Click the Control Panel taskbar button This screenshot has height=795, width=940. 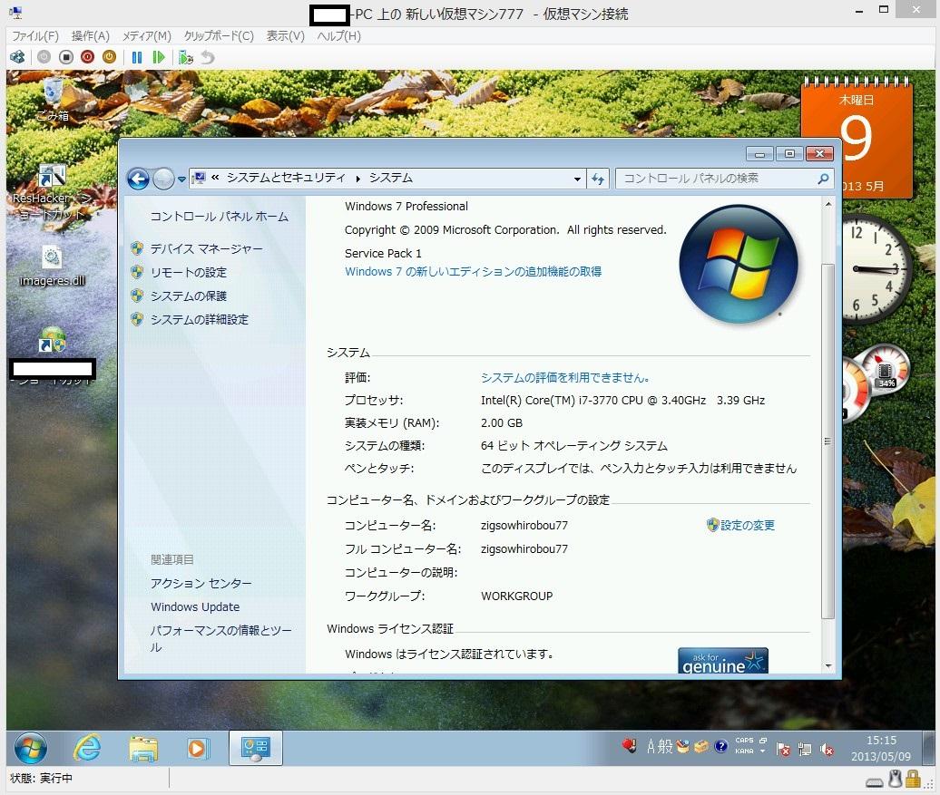tap(255, 748)
